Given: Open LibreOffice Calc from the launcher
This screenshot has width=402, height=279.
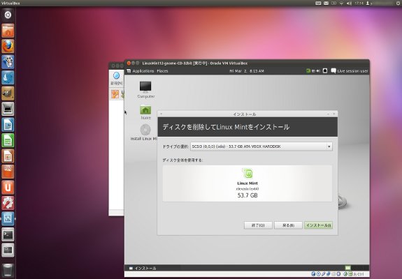Looking at the screenshot, I should 8,140.
